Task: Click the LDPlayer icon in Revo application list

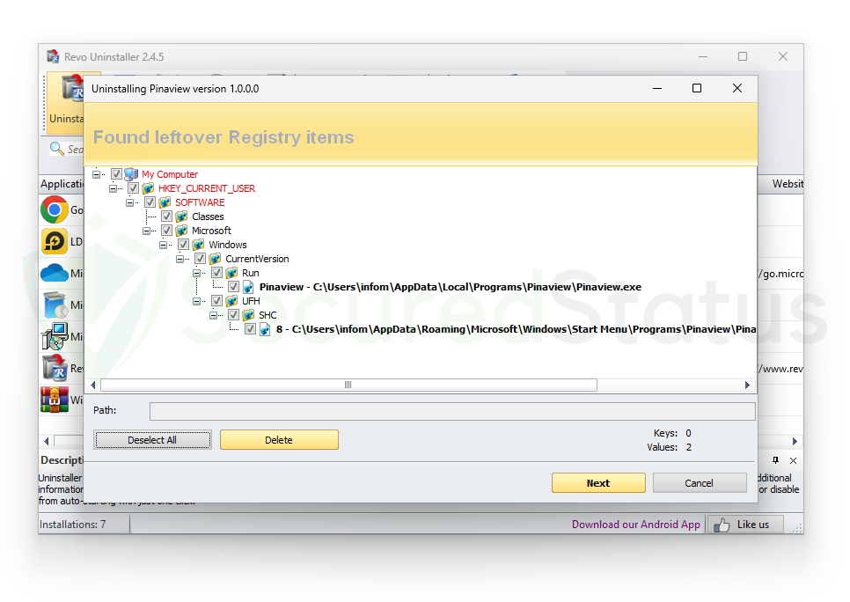Action: (55, 241)
